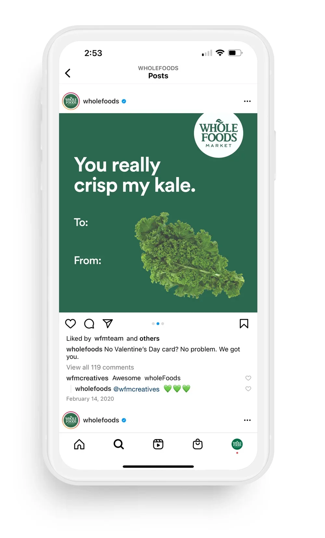325x538 pixels.
Task: Tap the back arrow in the header
Action: [x=68, y=73]
